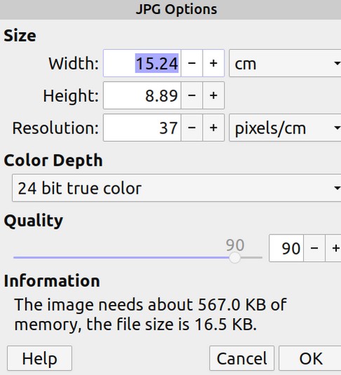Screen dimensions: 341x375
Task: Decrease Height using the minus stepper
Action: click(192, 96)
